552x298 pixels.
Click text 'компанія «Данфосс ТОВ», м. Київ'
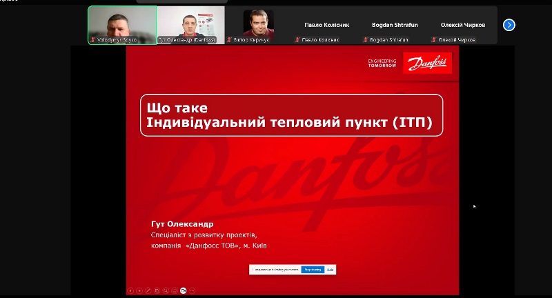pos(209,246)
